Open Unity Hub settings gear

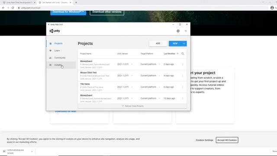click(x=178, y=31)
